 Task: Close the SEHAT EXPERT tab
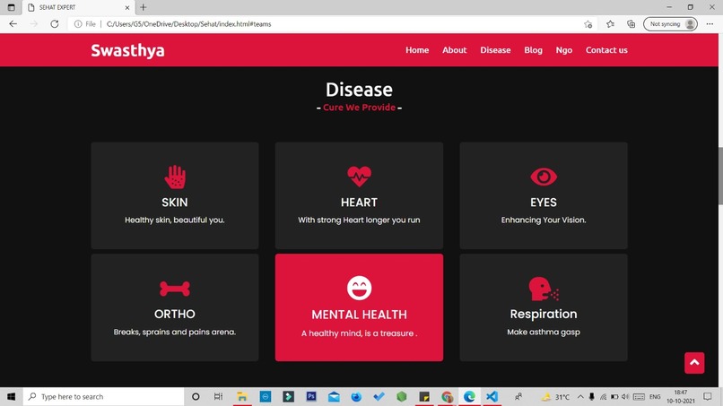127,7
